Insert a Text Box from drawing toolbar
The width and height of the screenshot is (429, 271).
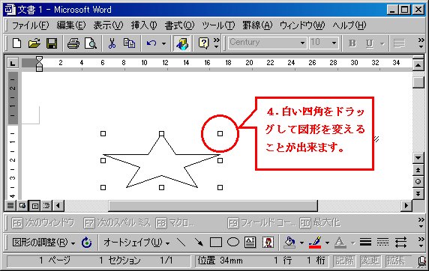(250, 242)
